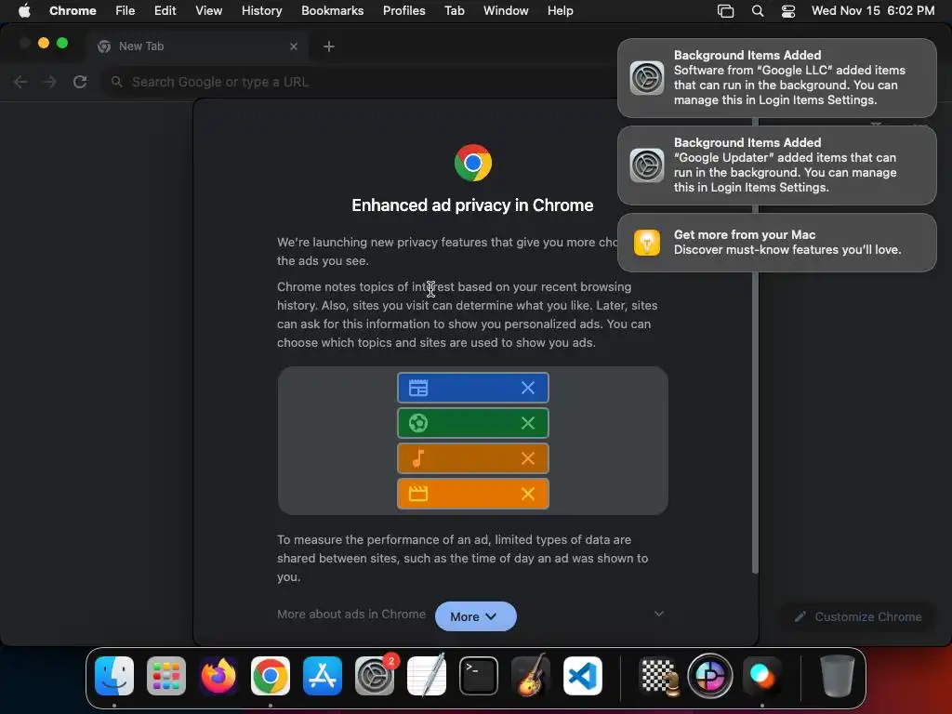
Task: Open the File menu
Action: tap(126, 10)
